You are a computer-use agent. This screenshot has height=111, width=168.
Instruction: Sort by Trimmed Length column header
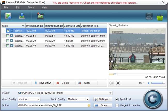click(x=54, y=26)
